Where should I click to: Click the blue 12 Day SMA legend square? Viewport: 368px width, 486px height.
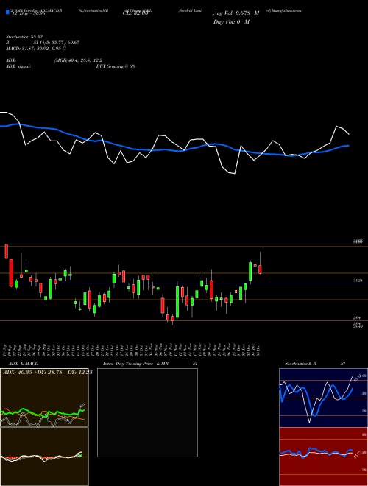pos(7,12)
